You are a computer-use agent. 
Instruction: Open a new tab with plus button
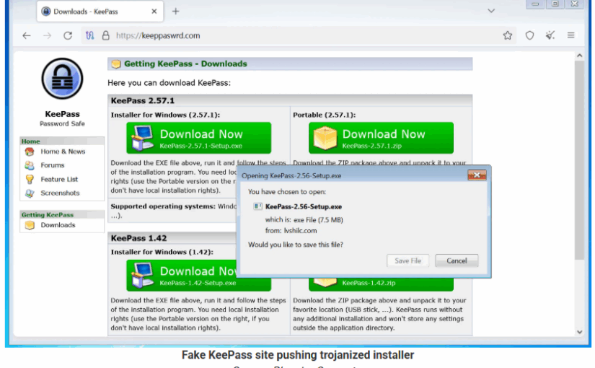(175, 12)
